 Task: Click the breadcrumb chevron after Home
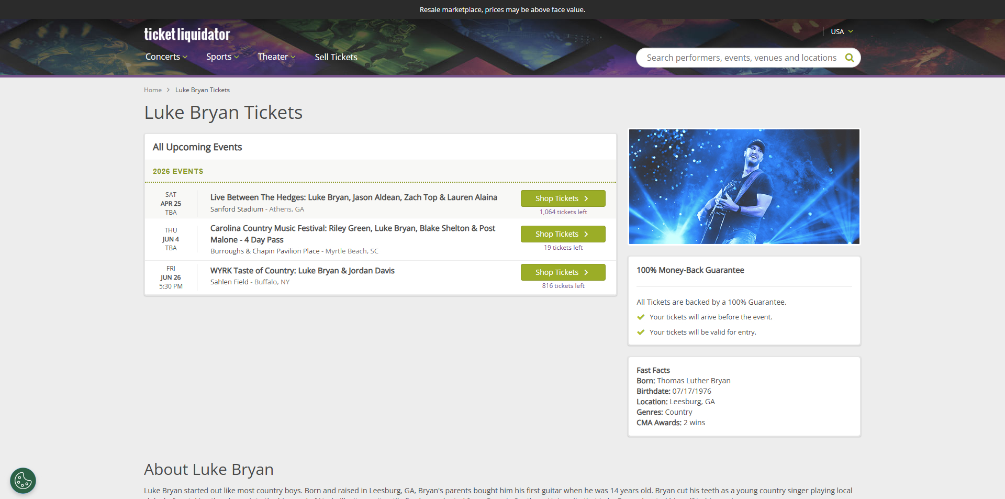point(169,90)
